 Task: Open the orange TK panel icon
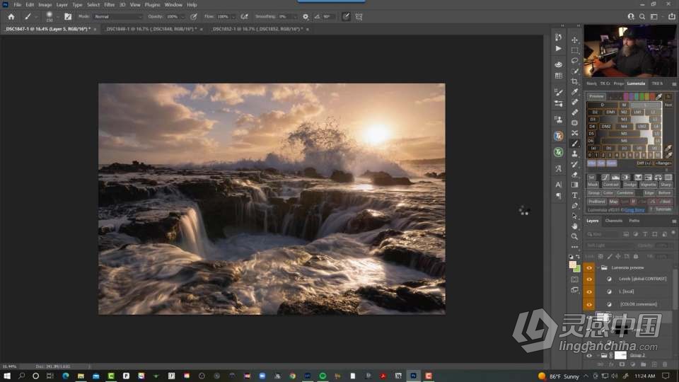(559, 136)
